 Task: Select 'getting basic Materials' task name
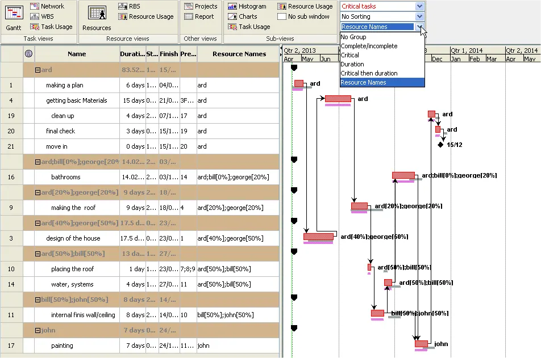[x=77, y=100]
